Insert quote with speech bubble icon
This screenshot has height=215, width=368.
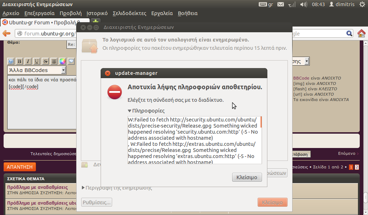(71, 61)
